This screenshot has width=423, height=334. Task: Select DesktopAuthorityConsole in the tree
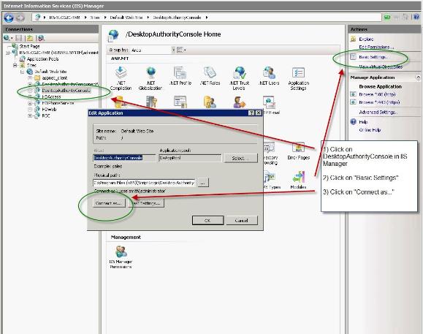coord(66,91)
